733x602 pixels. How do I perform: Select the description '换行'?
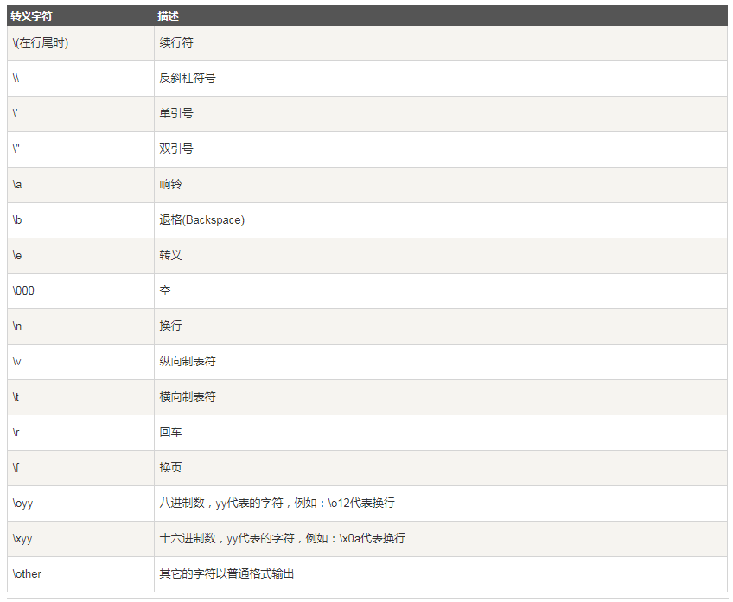point(170,326)
